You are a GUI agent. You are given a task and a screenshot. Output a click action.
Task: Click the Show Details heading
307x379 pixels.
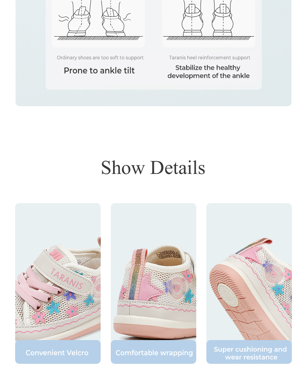point(153,167)
